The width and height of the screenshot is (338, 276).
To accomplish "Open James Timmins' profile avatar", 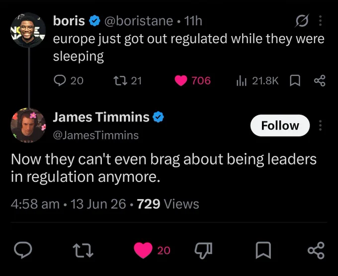I will pyautogui.click(x=28, y=125).
